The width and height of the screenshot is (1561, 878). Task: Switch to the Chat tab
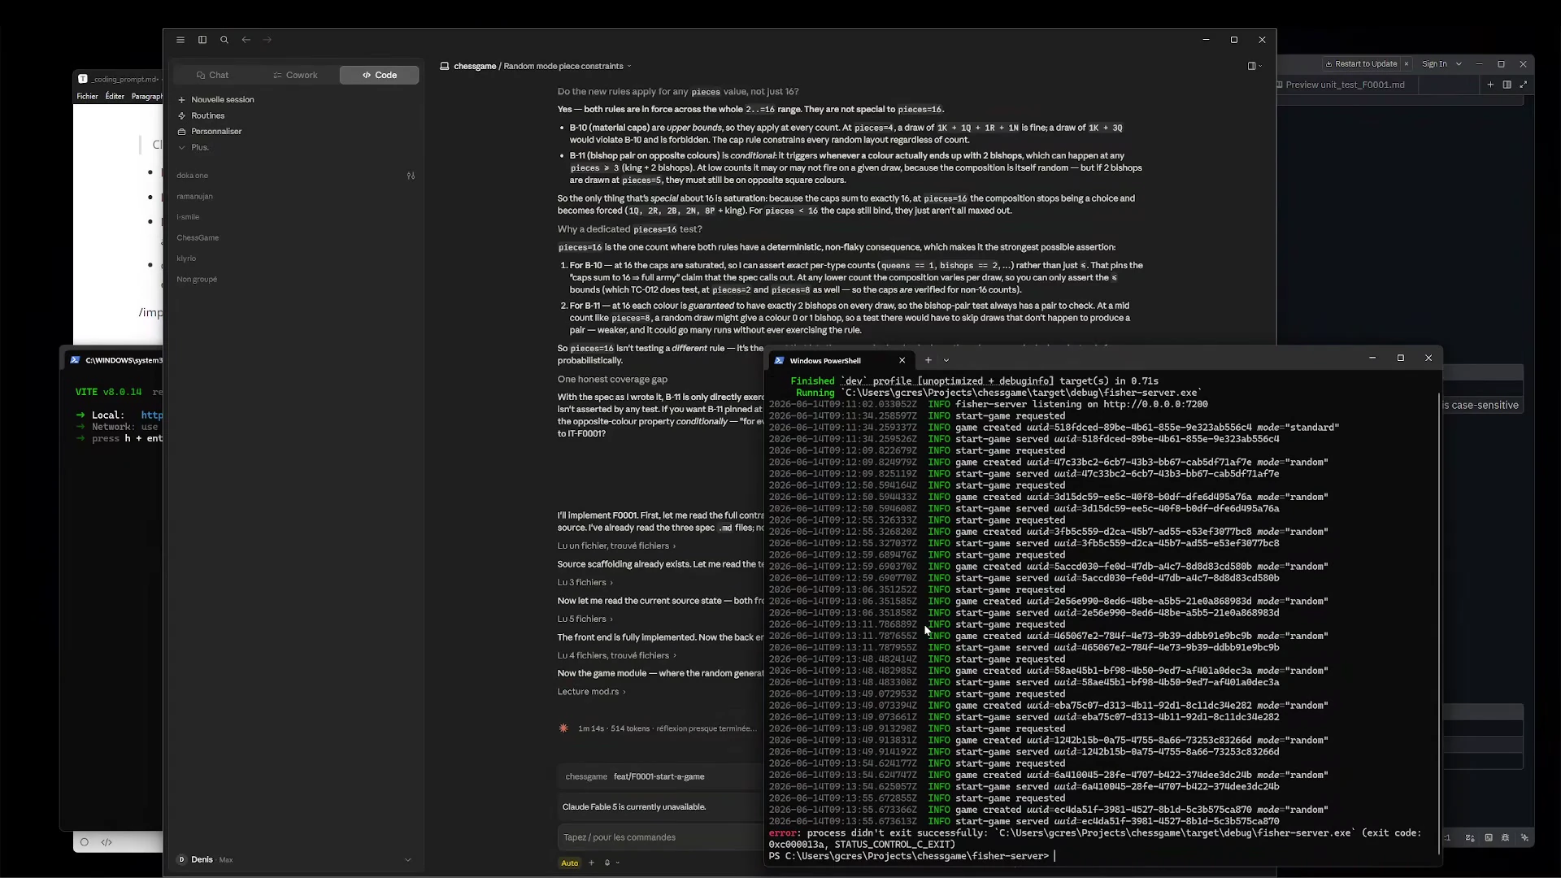click(213, 75)
